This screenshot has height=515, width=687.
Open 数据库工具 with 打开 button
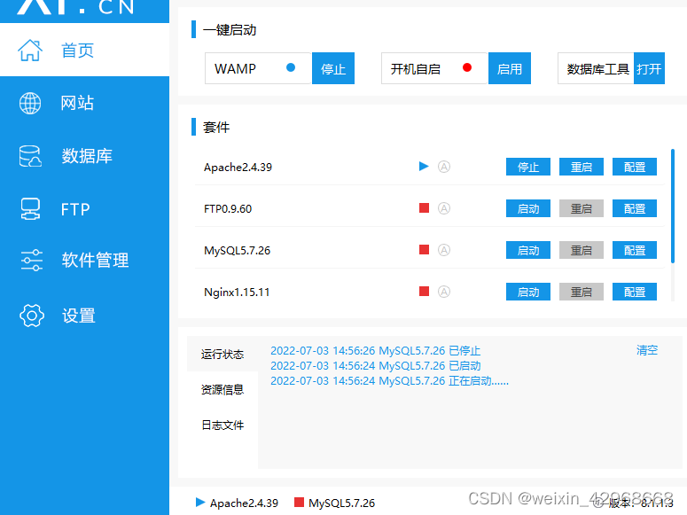tap(649, 68)
